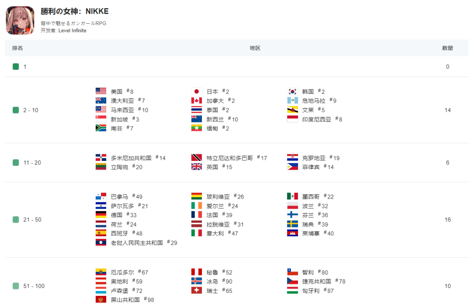Click the United Kingdom flag icon

click(197, 167)
